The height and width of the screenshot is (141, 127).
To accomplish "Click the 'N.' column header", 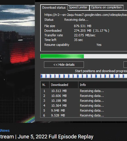I will click(45, 85).
